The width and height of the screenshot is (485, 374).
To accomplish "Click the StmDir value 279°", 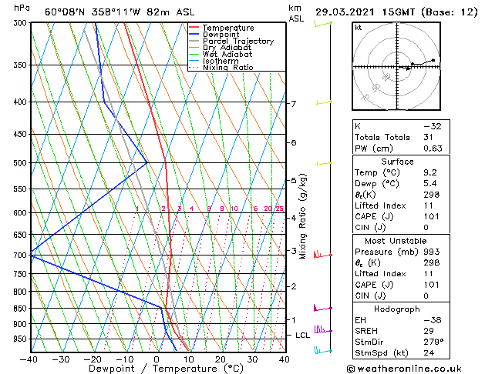I will pyautogui.click(x=433, y=342).
